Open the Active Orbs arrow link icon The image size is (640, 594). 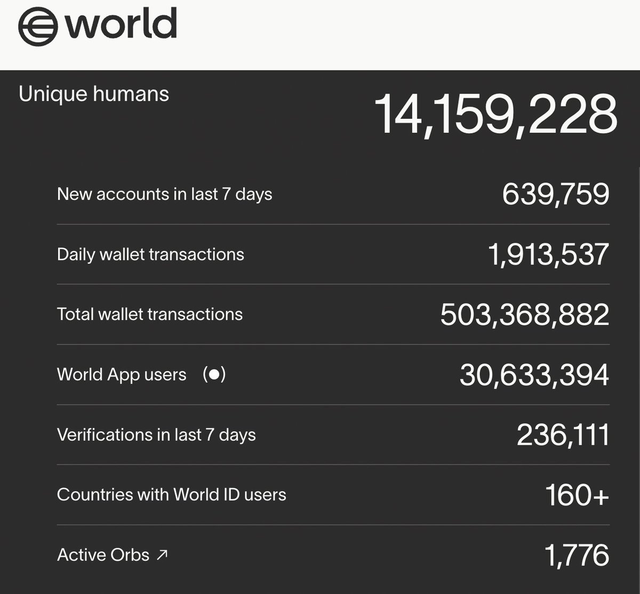coord(162,555)
